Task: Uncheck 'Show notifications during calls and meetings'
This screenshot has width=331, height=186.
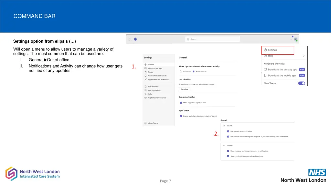Action: pos(228,156)
